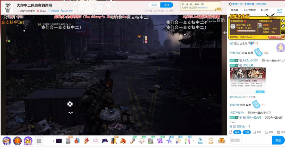Switch to the 贵宾席 tab

click(x=234, y=10)
